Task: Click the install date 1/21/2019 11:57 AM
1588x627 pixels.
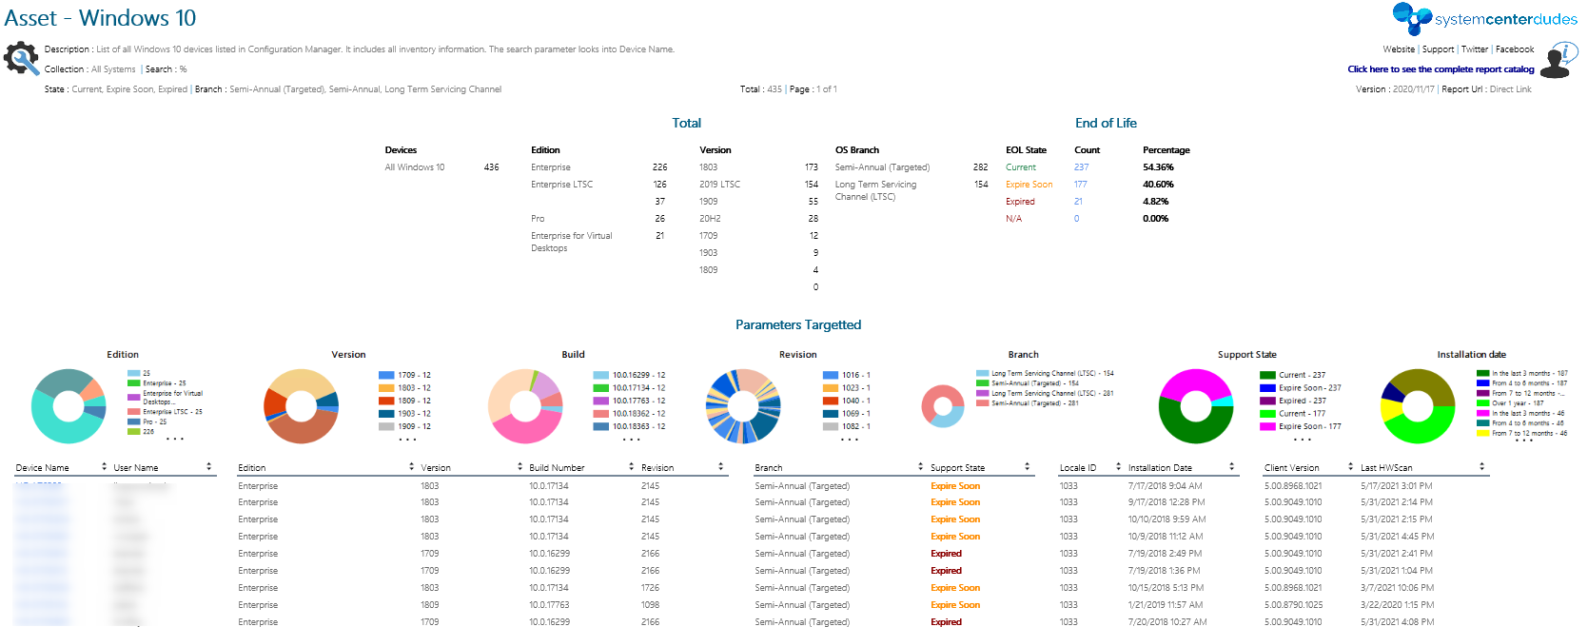Action: [1165, 605]
